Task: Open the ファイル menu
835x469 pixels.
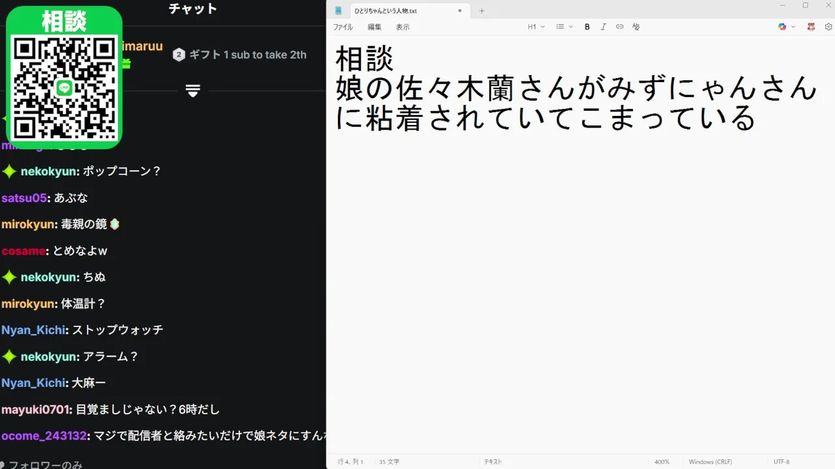Action: (343, 27)
